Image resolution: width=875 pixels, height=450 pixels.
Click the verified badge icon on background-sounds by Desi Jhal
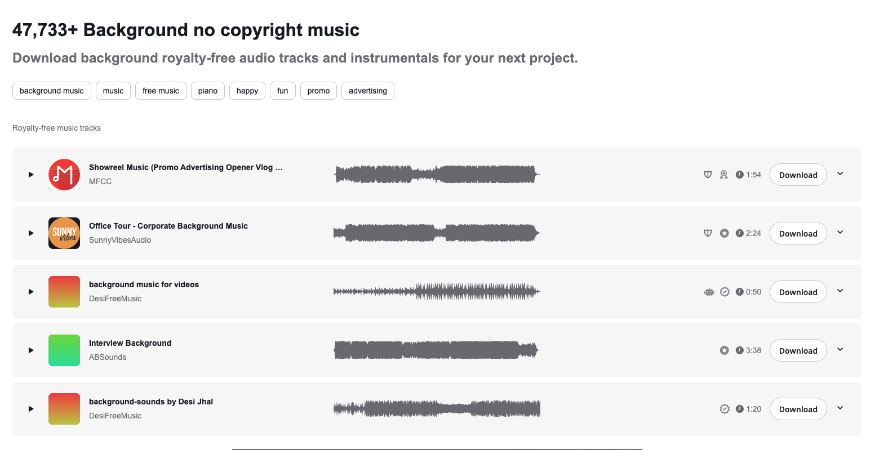[725, 409]
